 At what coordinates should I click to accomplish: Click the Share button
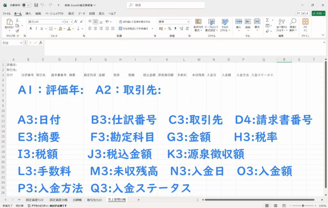[318, 13]
